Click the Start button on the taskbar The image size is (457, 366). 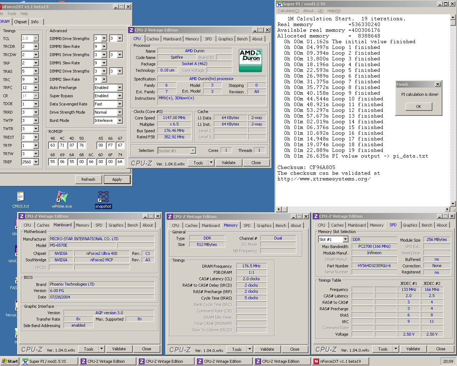(10, 361)
